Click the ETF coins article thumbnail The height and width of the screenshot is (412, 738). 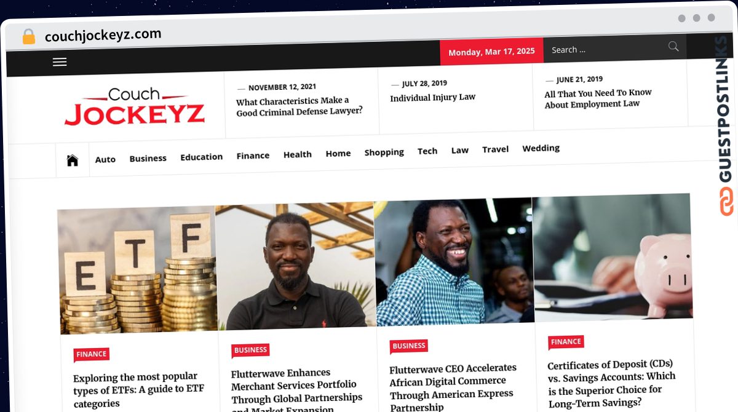click(138, 269)
